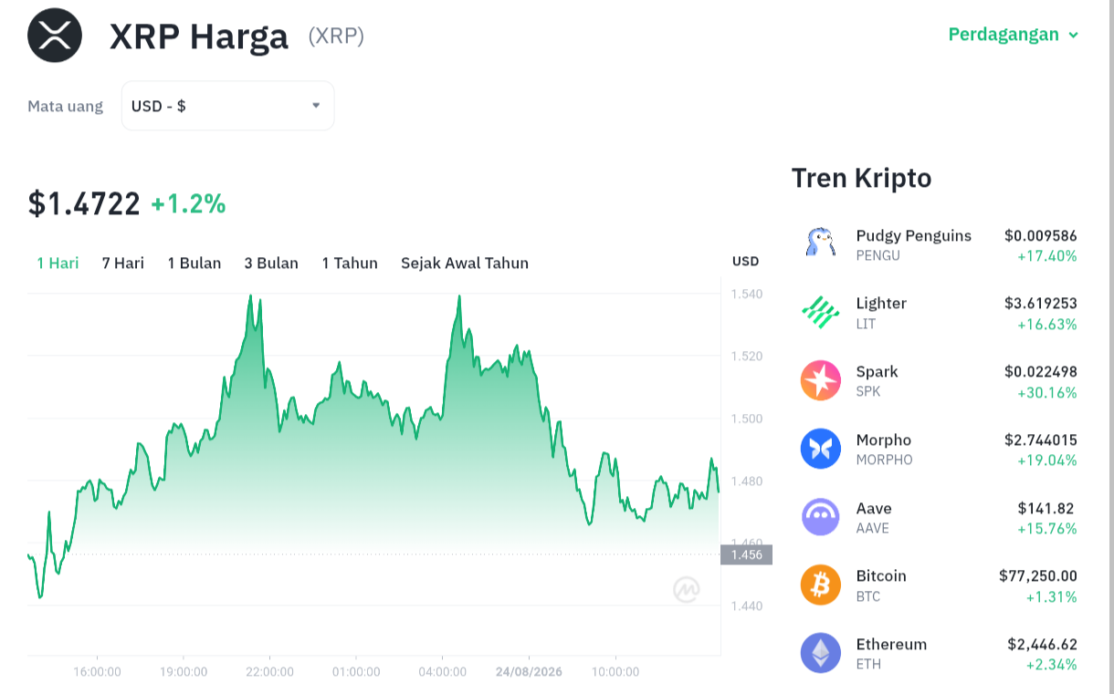Click the Aave ghost icon
Screen dimensions: 1114x694
[x=820, y=517]
